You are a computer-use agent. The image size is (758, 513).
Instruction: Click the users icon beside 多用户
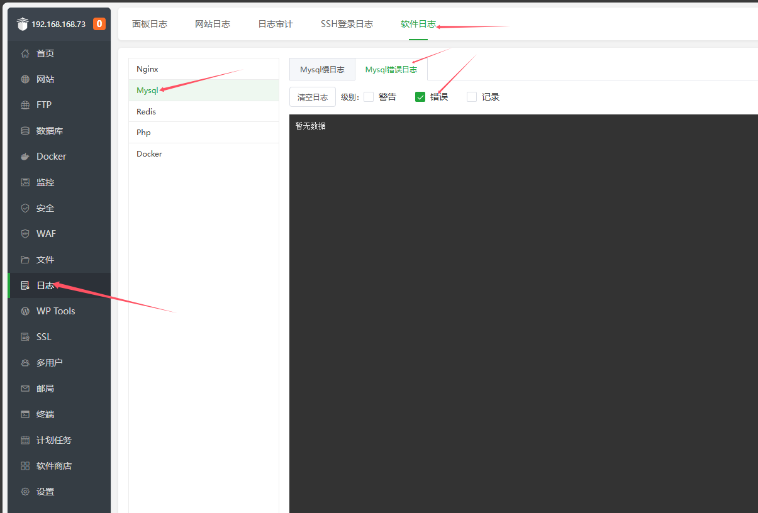click(x=25, y=363)
